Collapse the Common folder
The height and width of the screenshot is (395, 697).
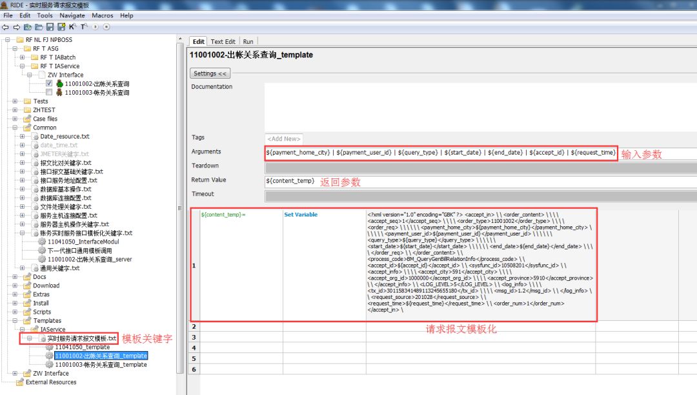15,128
